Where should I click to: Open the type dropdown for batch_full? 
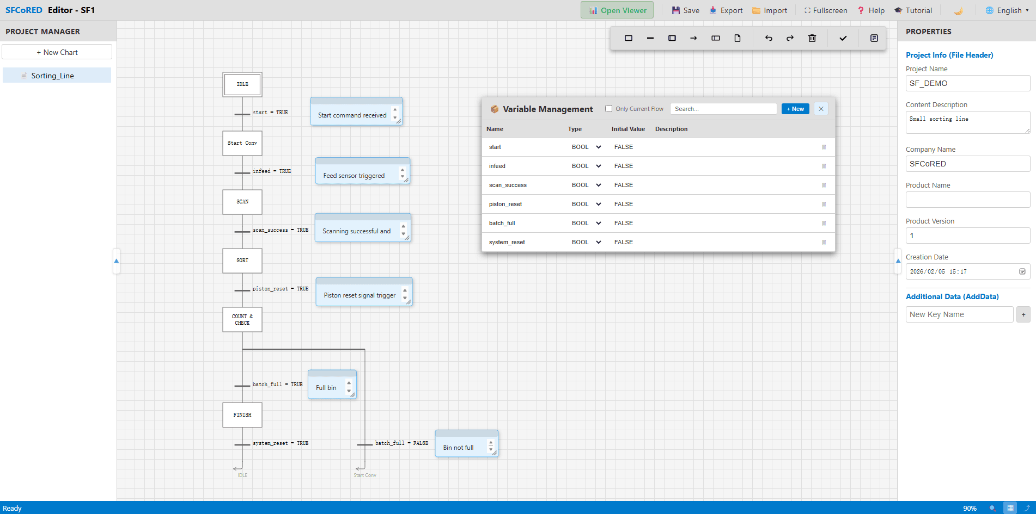point(586,223)
